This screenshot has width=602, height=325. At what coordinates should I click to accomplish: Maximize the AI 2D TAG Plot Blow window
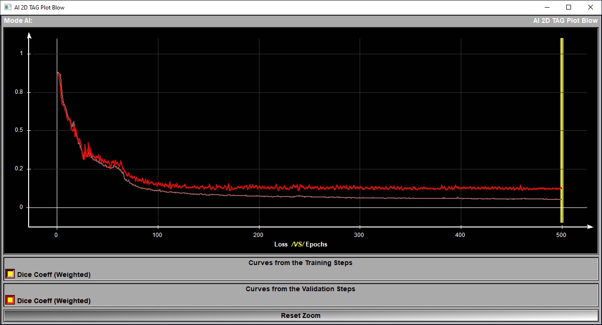pos(569,8)
